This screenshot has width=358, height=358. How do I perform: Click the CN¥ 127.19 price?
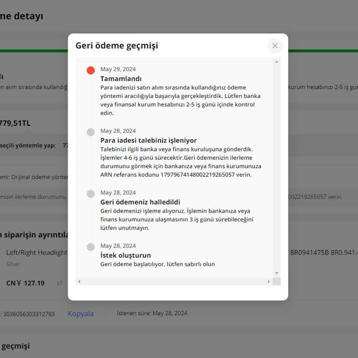coord(25,283)
